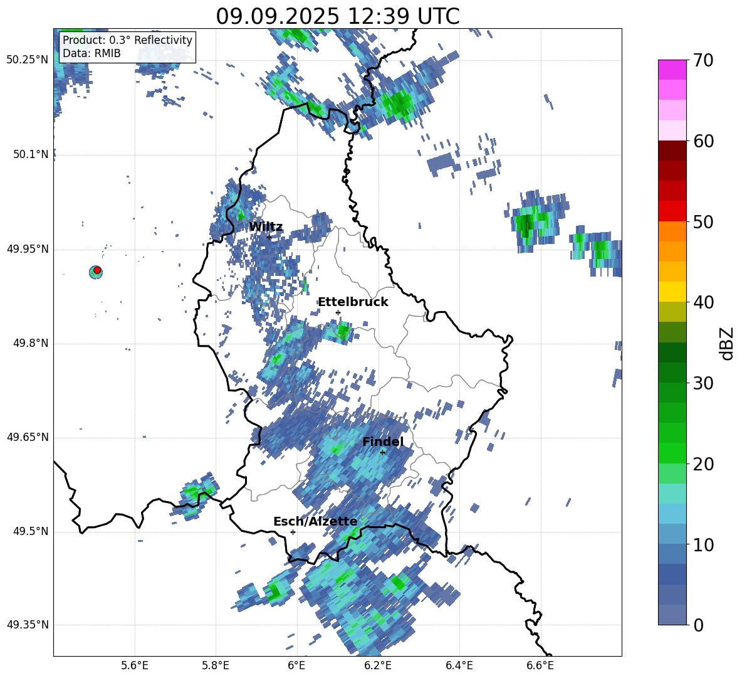Click the 70 colorbar tick value
The height and width of the screenshot is (678, 742).
pos(704,60)
